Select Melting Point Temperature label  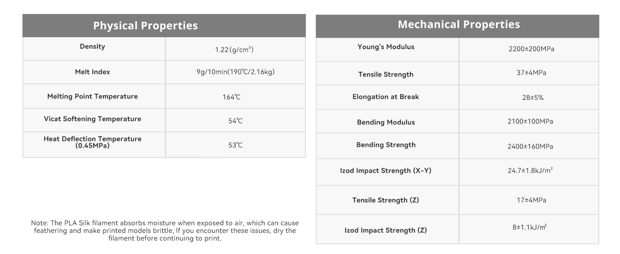pyautogui.click(x=92, y=97)
